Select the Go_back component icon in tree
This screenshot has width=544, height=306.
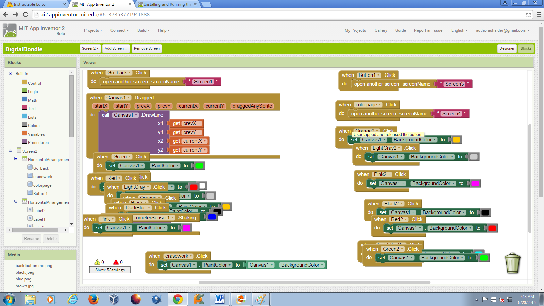pos(30,167)
